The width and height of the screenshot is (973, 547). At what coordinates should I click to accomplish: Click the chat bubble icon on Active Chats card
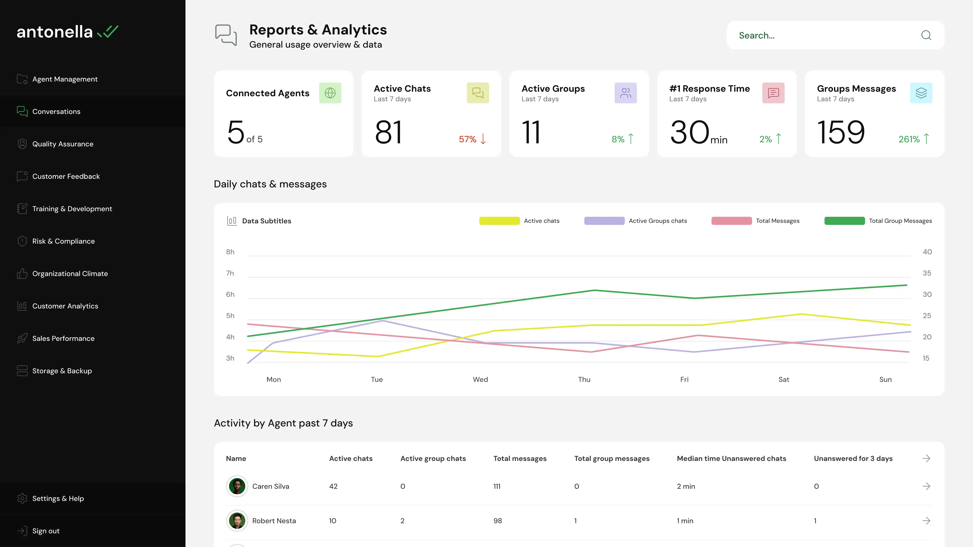click(478, 93)
